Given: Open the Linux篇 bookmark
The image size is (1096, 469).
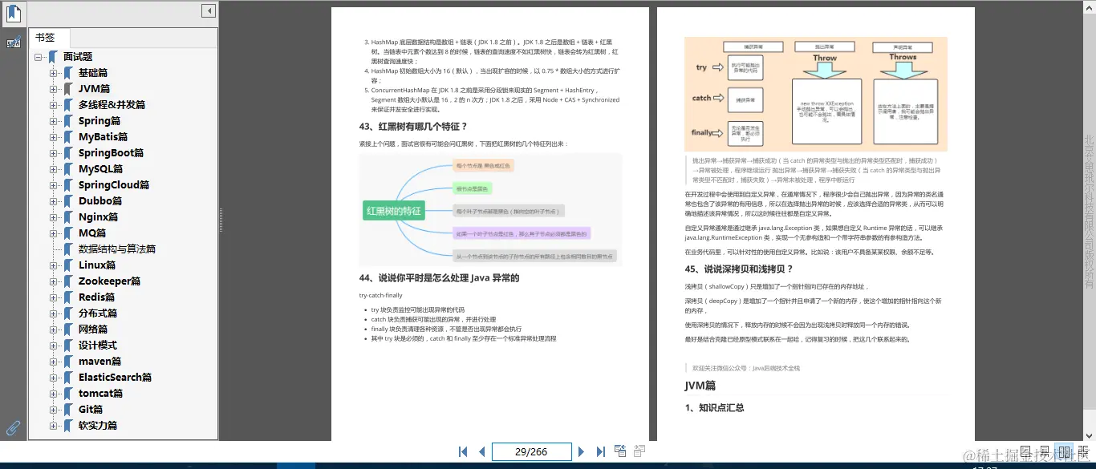Looking at the screenshot, I should pyautogui.click(x=97, y=265).
